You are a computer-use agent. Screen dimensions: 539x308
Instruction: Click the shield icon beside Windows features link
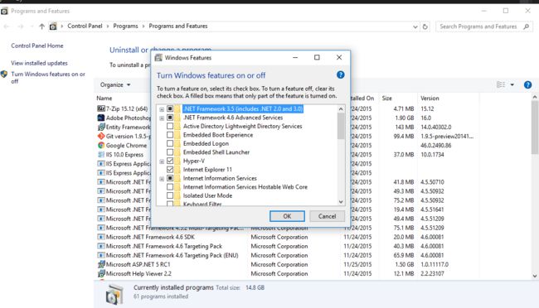tap(4, 75)
